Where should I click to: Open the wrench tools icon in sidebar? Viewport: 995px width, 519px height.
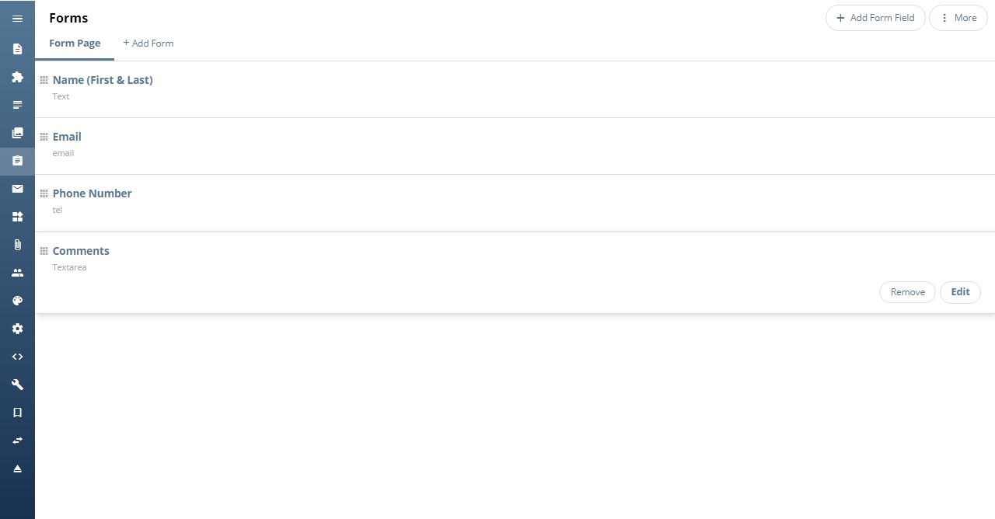click(17, 385)
